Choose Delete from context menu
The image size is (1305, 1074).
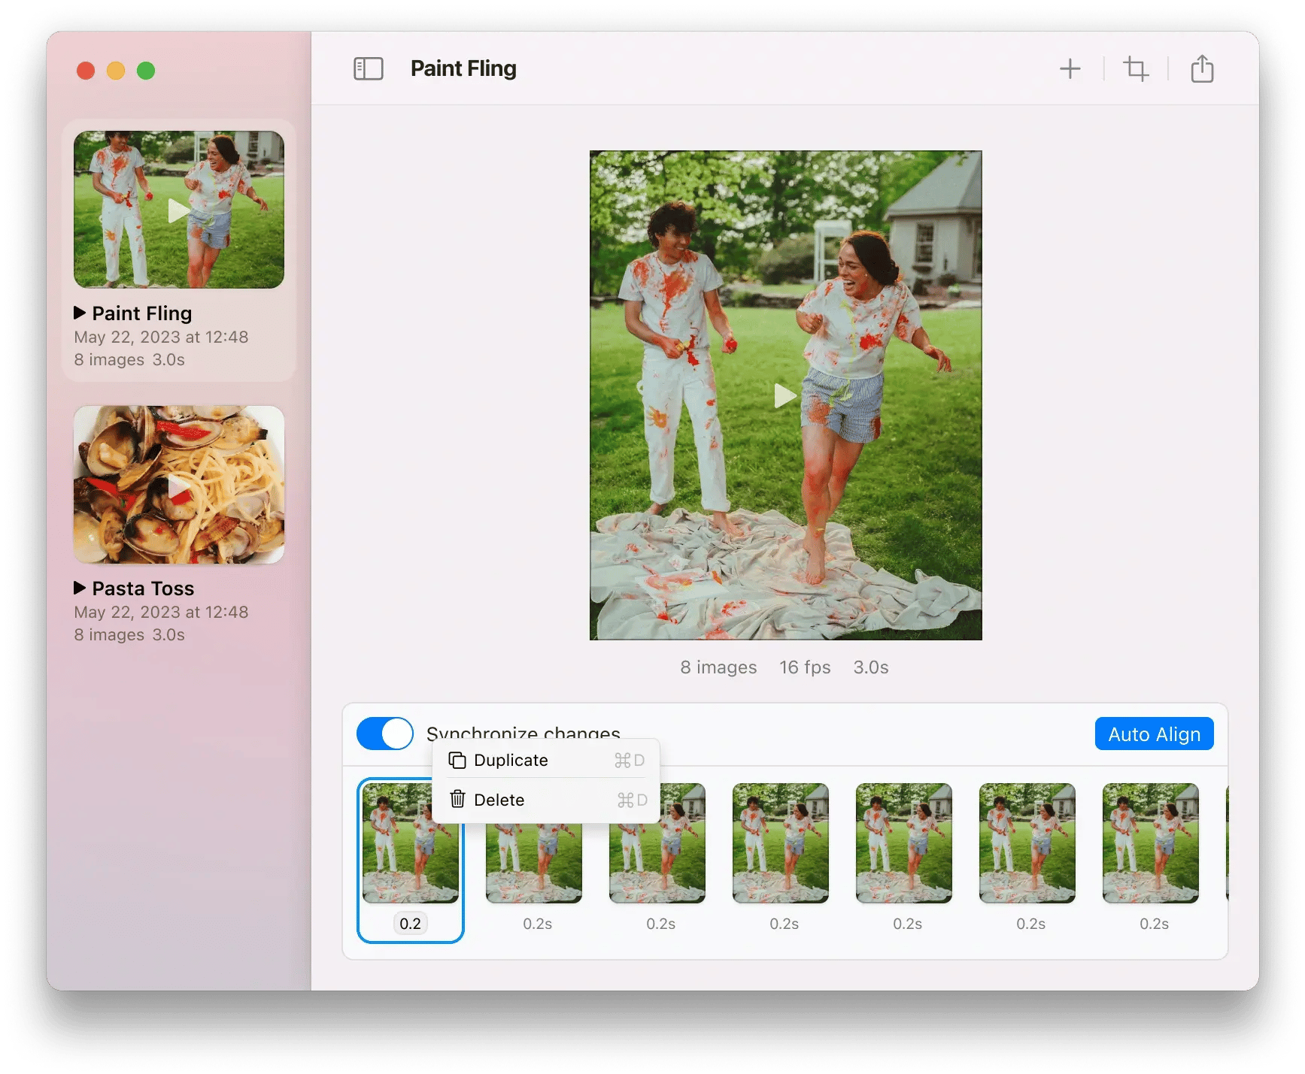(x=546, y=800)
